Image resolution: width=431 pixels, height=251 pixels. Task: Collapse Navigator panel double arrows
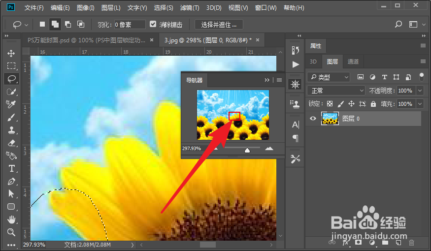(x=267, y=80)
